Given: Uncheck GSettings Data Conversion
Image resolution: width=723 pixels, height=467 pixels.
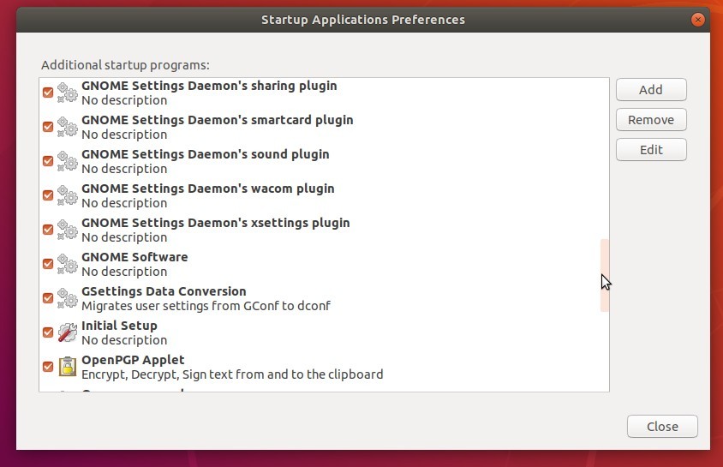Looking at the screenshot, I should point(48,298).
